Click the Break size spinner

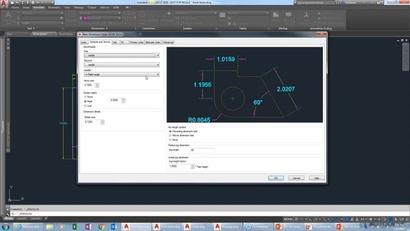102,122
